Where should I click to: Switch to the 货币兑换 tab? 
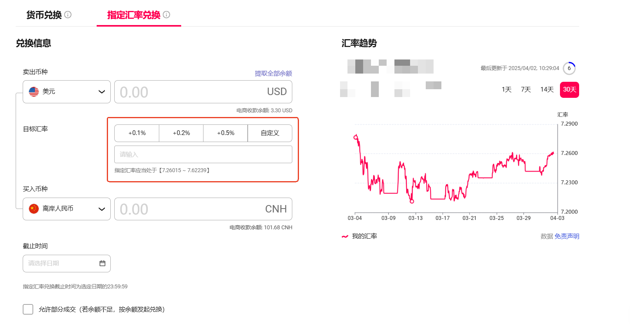tap(44, 15)
